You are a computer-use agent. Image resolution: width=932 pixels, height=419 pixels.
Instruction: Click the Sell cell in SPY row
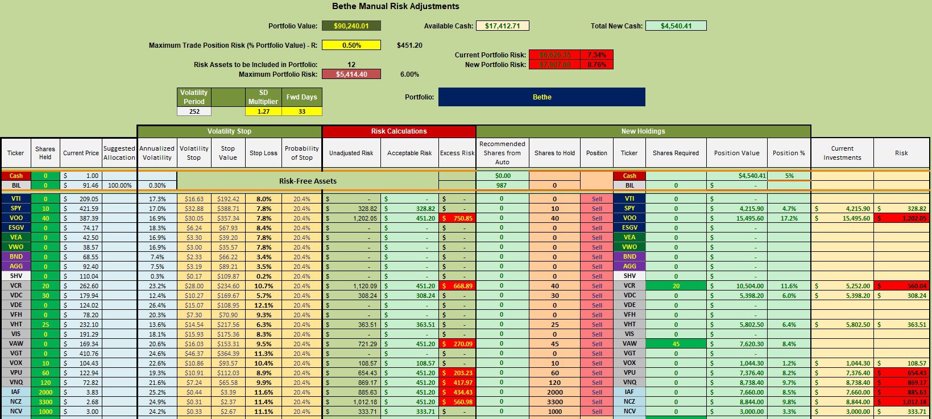click(x=597, y=209)
